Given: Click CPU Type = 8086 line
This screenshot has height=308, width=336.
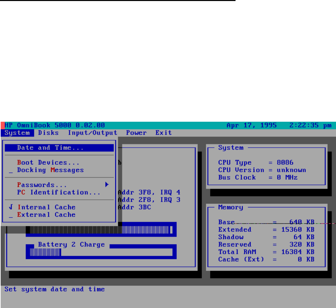Looking at the screenshot, I should coord(256,163).
